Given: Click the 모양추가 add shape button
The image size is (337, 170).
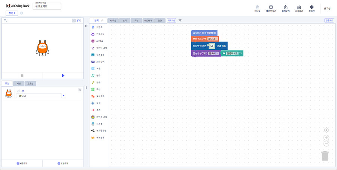Looking at the screenshot, I should pos(63,164).
